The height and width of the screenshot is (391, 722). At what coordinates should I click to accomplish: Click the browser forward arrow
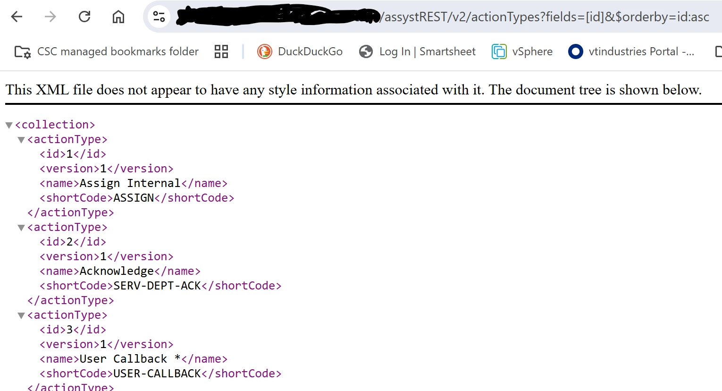point(50,17)
